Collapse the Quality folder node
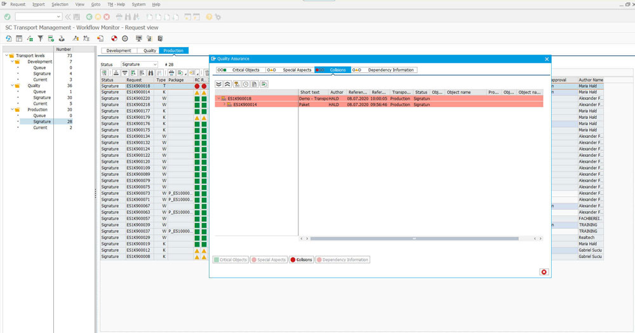 (x=12, y=86)
